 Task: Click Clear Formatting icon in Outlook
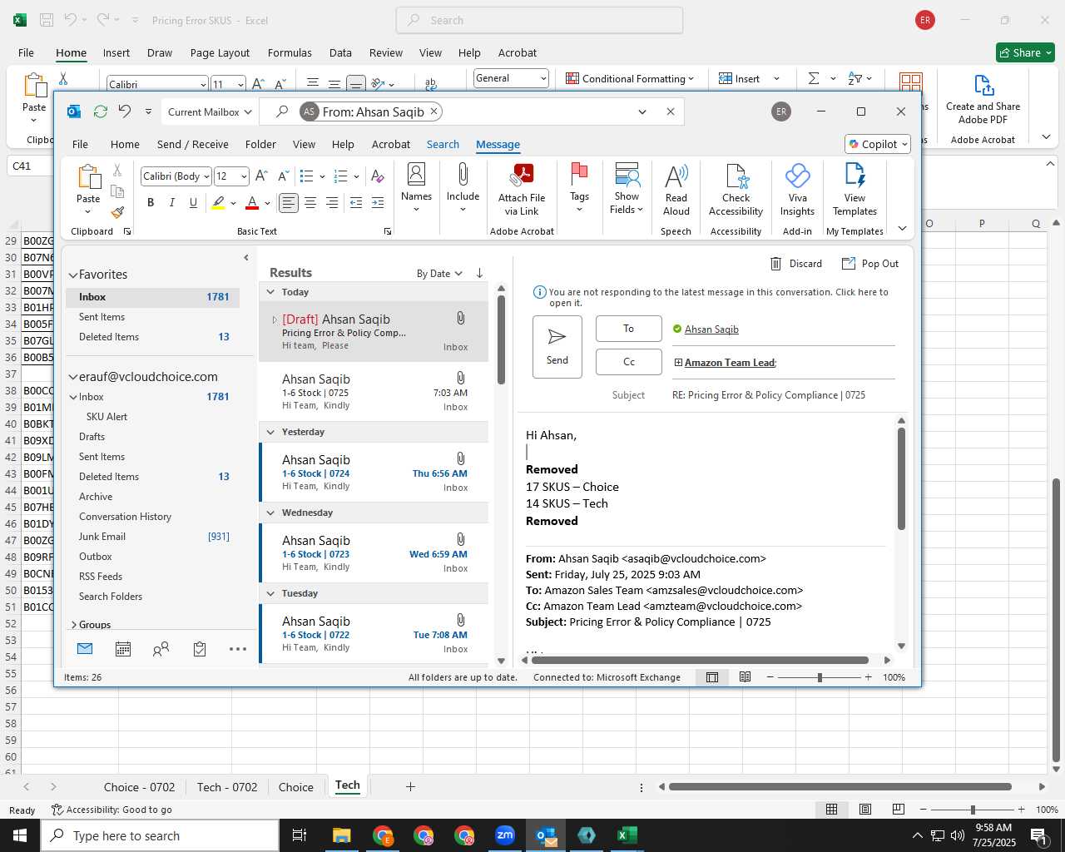pyautogui.click(x=378, y=176)
